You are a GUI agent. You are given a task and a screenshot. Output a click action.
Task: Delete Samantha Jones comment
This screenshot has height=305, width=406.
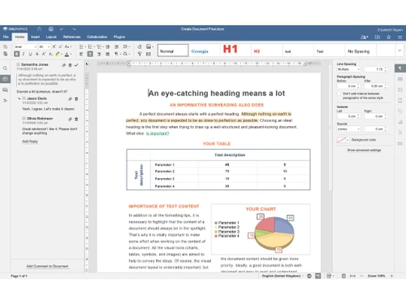click(70, 65)
